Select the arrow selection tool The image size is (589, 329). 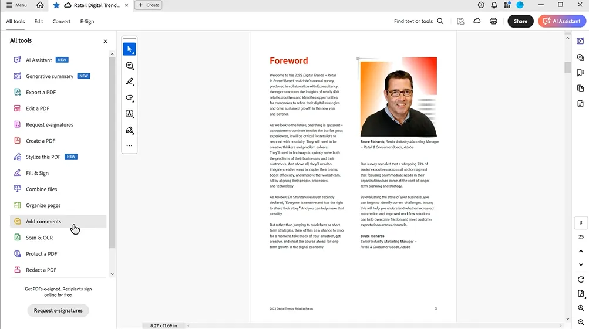click(130, 49)
